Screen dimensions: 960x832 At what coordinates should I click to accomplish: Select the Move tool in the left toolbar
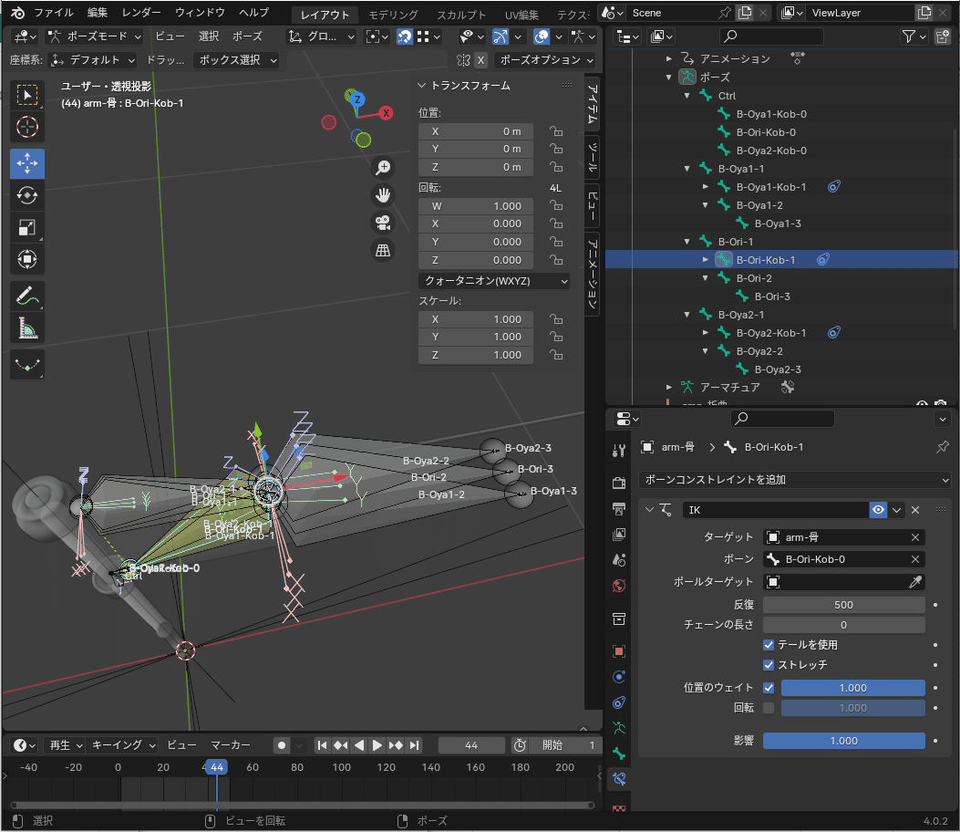27,163
